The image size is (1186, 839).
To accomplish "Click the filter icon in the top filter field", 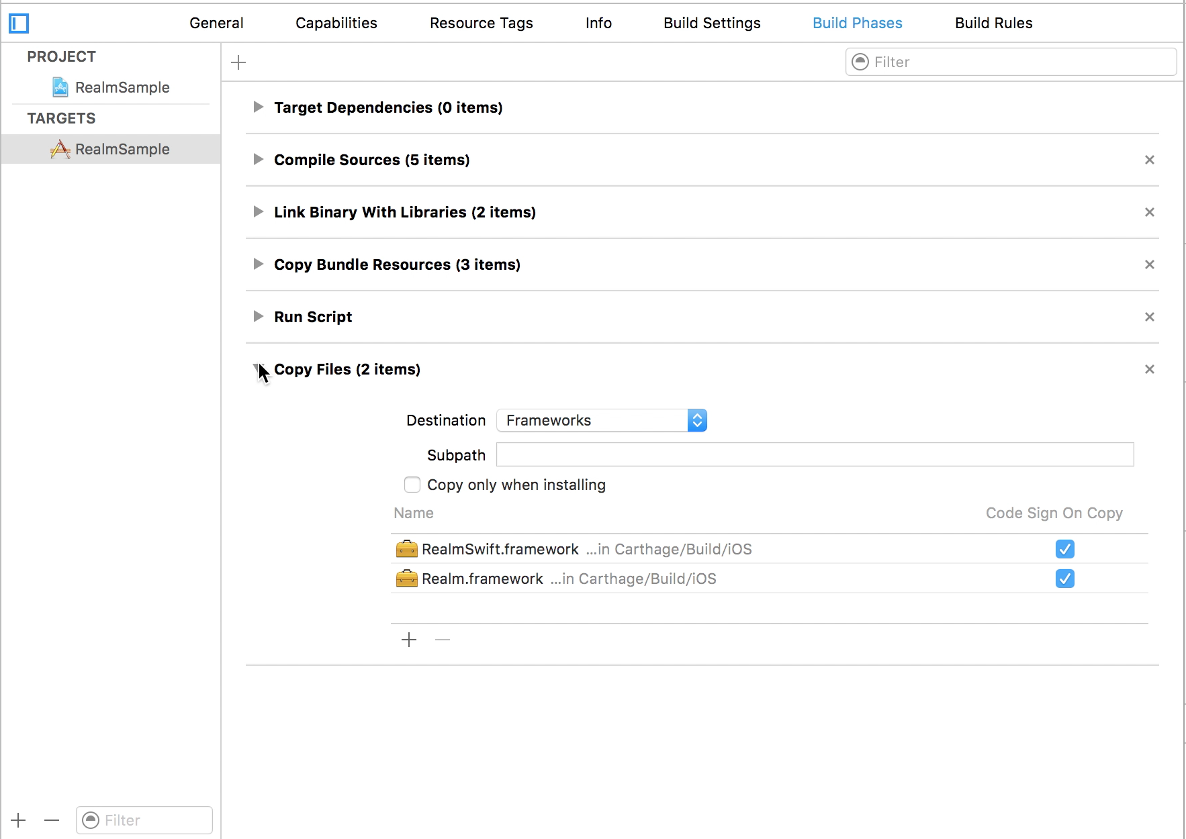I will coord(860,62).
